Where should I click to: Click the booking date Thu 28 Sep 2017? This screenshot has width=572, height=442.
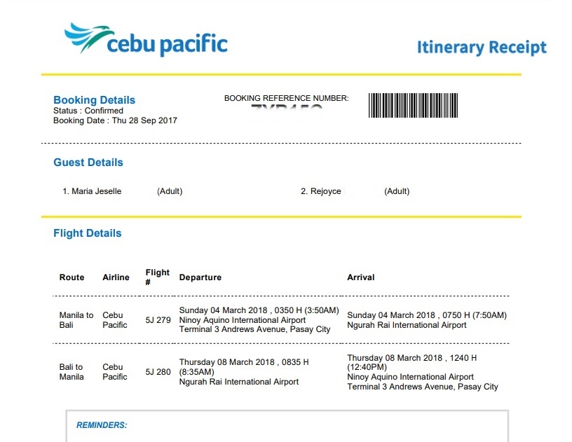(x=115, y=120)
